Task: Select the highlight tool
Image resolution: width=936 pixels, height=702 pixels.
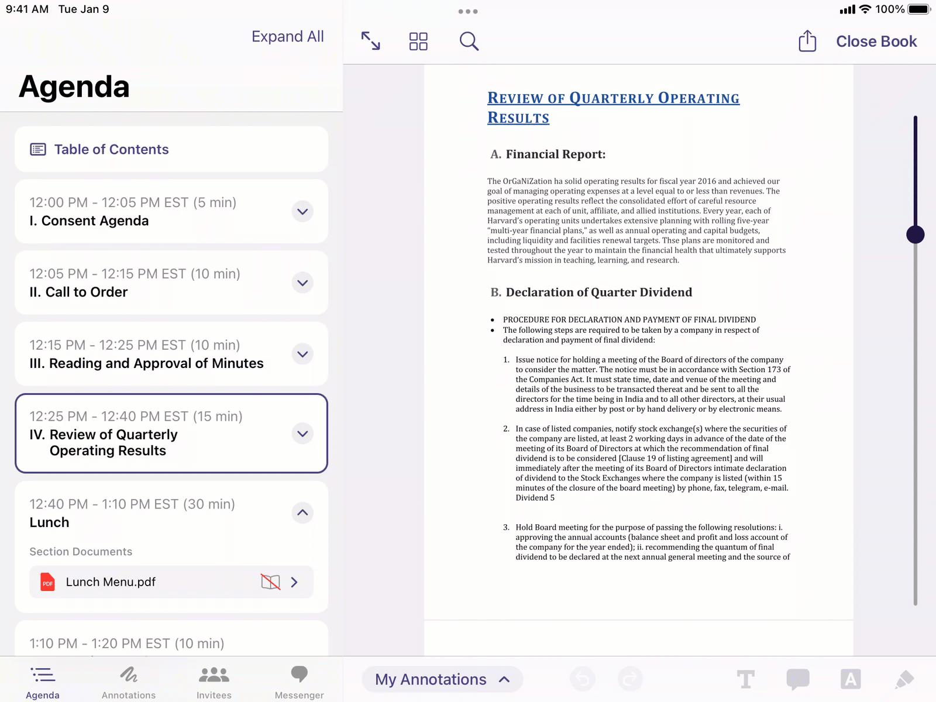Action: click(850, 679)
